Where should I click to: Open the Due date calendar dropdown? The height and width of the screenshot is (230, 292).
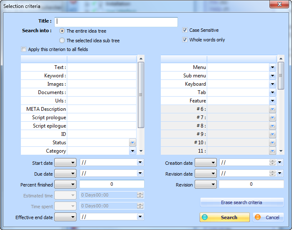[x=140, y=174]
